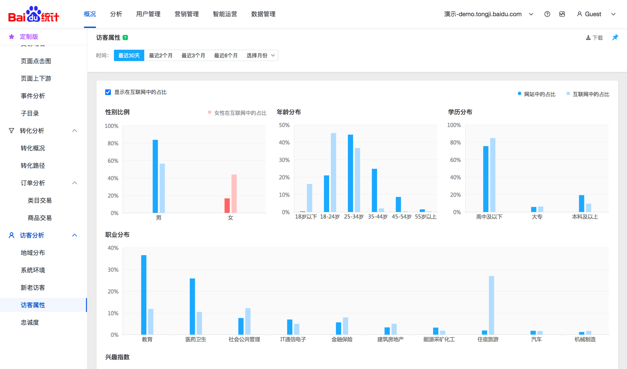Click the green help badge beside 访客属性
The image size is (627, 369).
tap(125, 38)
